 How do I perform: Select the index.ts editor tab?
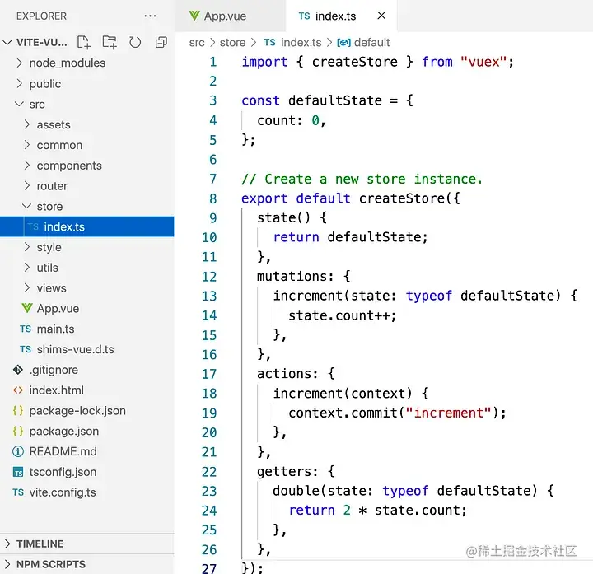coord(342,16)
